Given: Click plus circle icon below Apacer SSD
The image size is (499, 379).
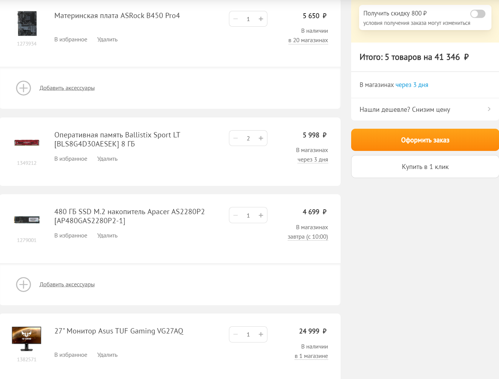Looking at the screenshot, I should (x=23, y=285).
